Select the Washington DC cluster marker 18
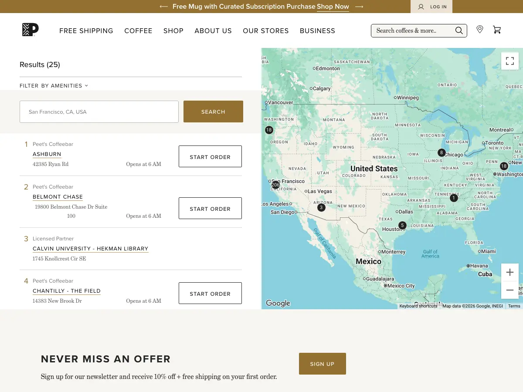Screen dimensions: 523x392 point(504,166)
